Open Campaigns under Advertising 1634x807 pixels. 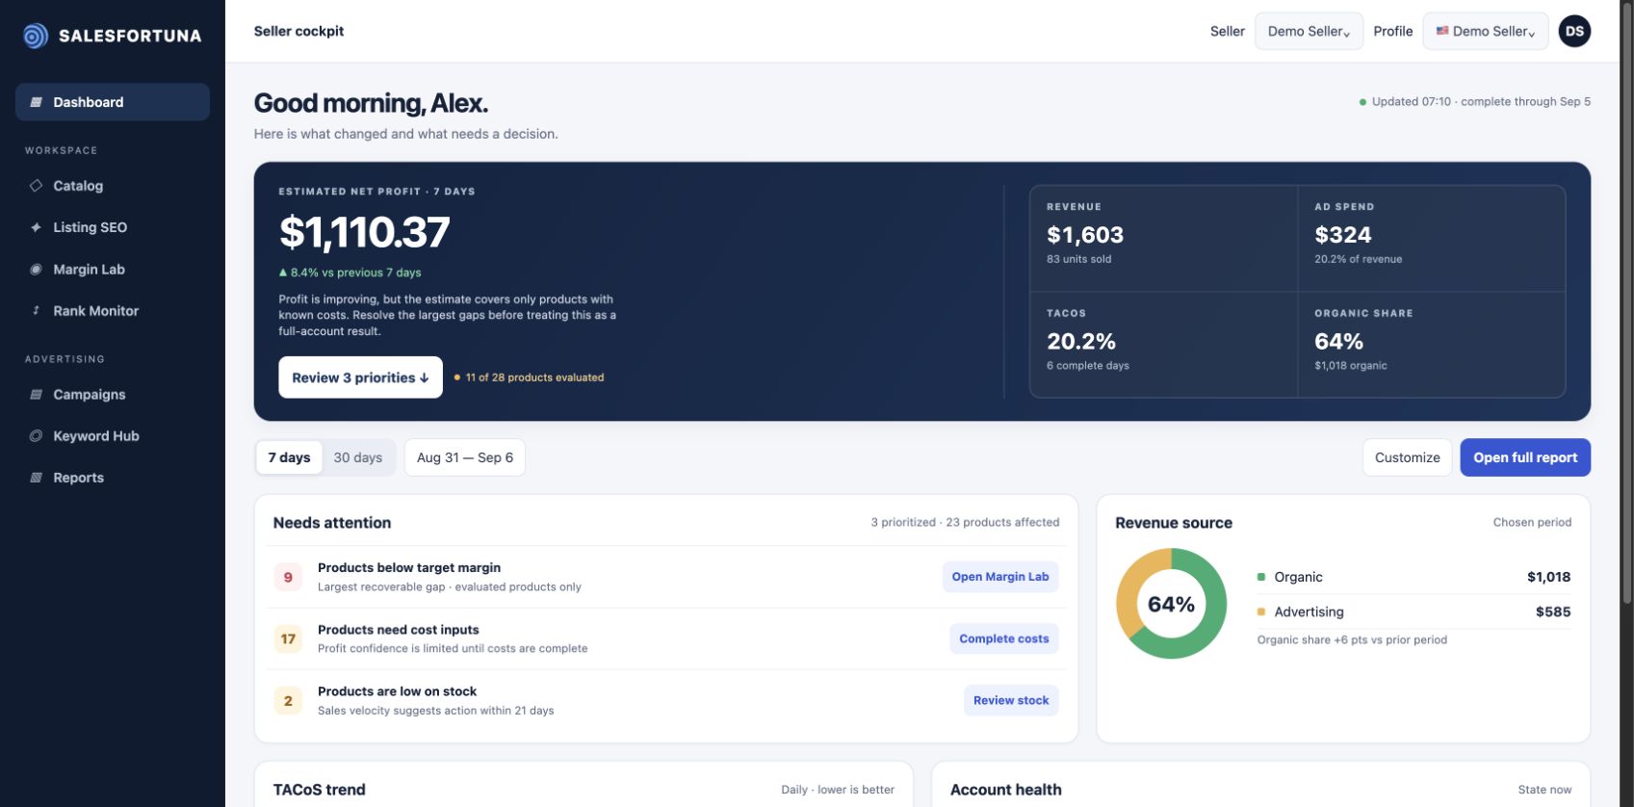pyautogui.click(x=113, y=395)
